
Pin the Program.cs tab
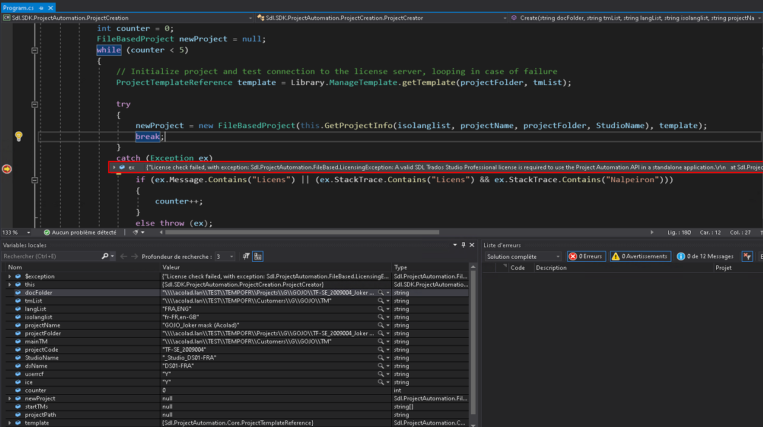40,8
